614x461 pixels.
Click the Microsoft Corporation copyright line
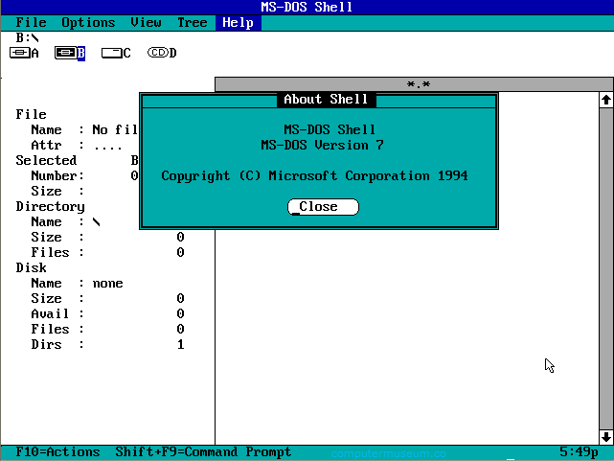314,175
